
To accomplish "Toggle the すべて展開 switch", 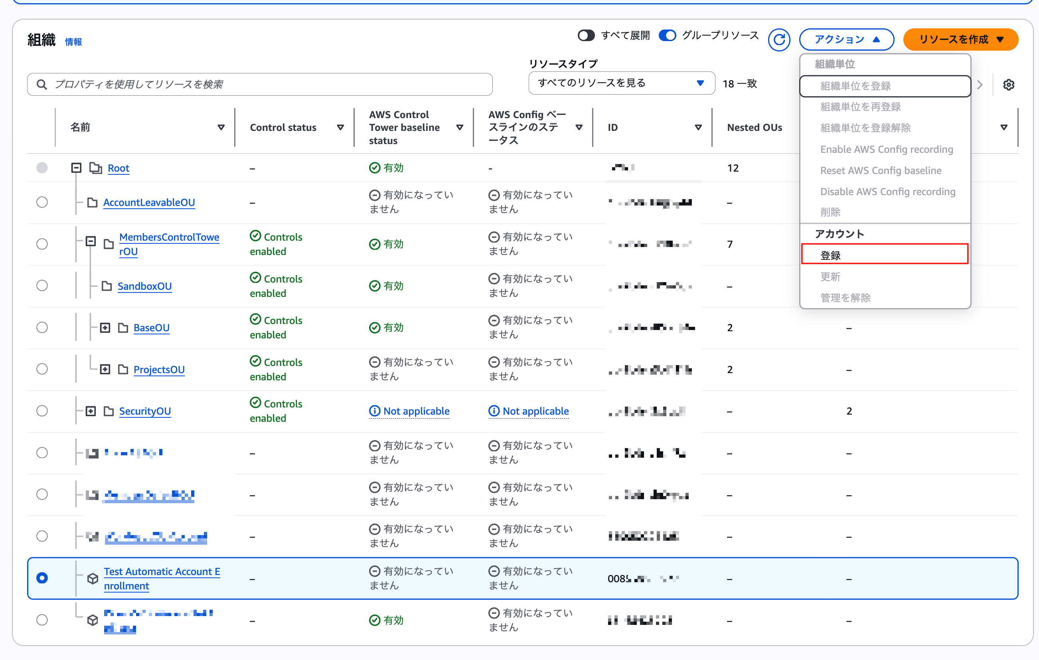I will pos(586,36).
